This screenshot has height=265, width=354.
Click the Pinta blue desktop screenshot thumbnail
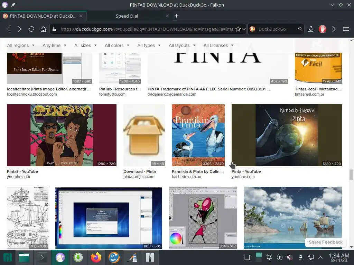click(x=109, y=218)
